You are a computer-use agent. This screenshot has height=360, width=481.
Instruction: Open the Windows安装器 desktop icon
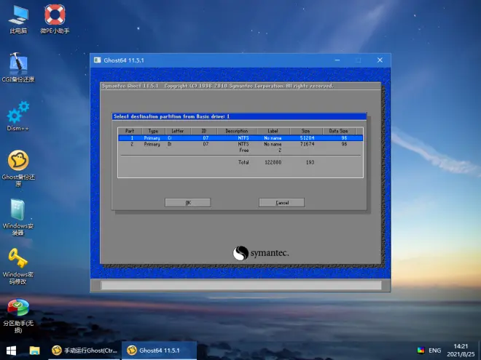coord(18,217)
